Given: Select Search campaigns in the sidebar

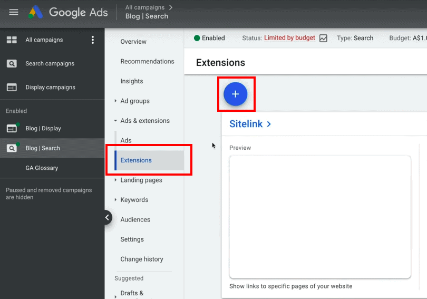Looking at the screenshot, I should pos(50,63).
